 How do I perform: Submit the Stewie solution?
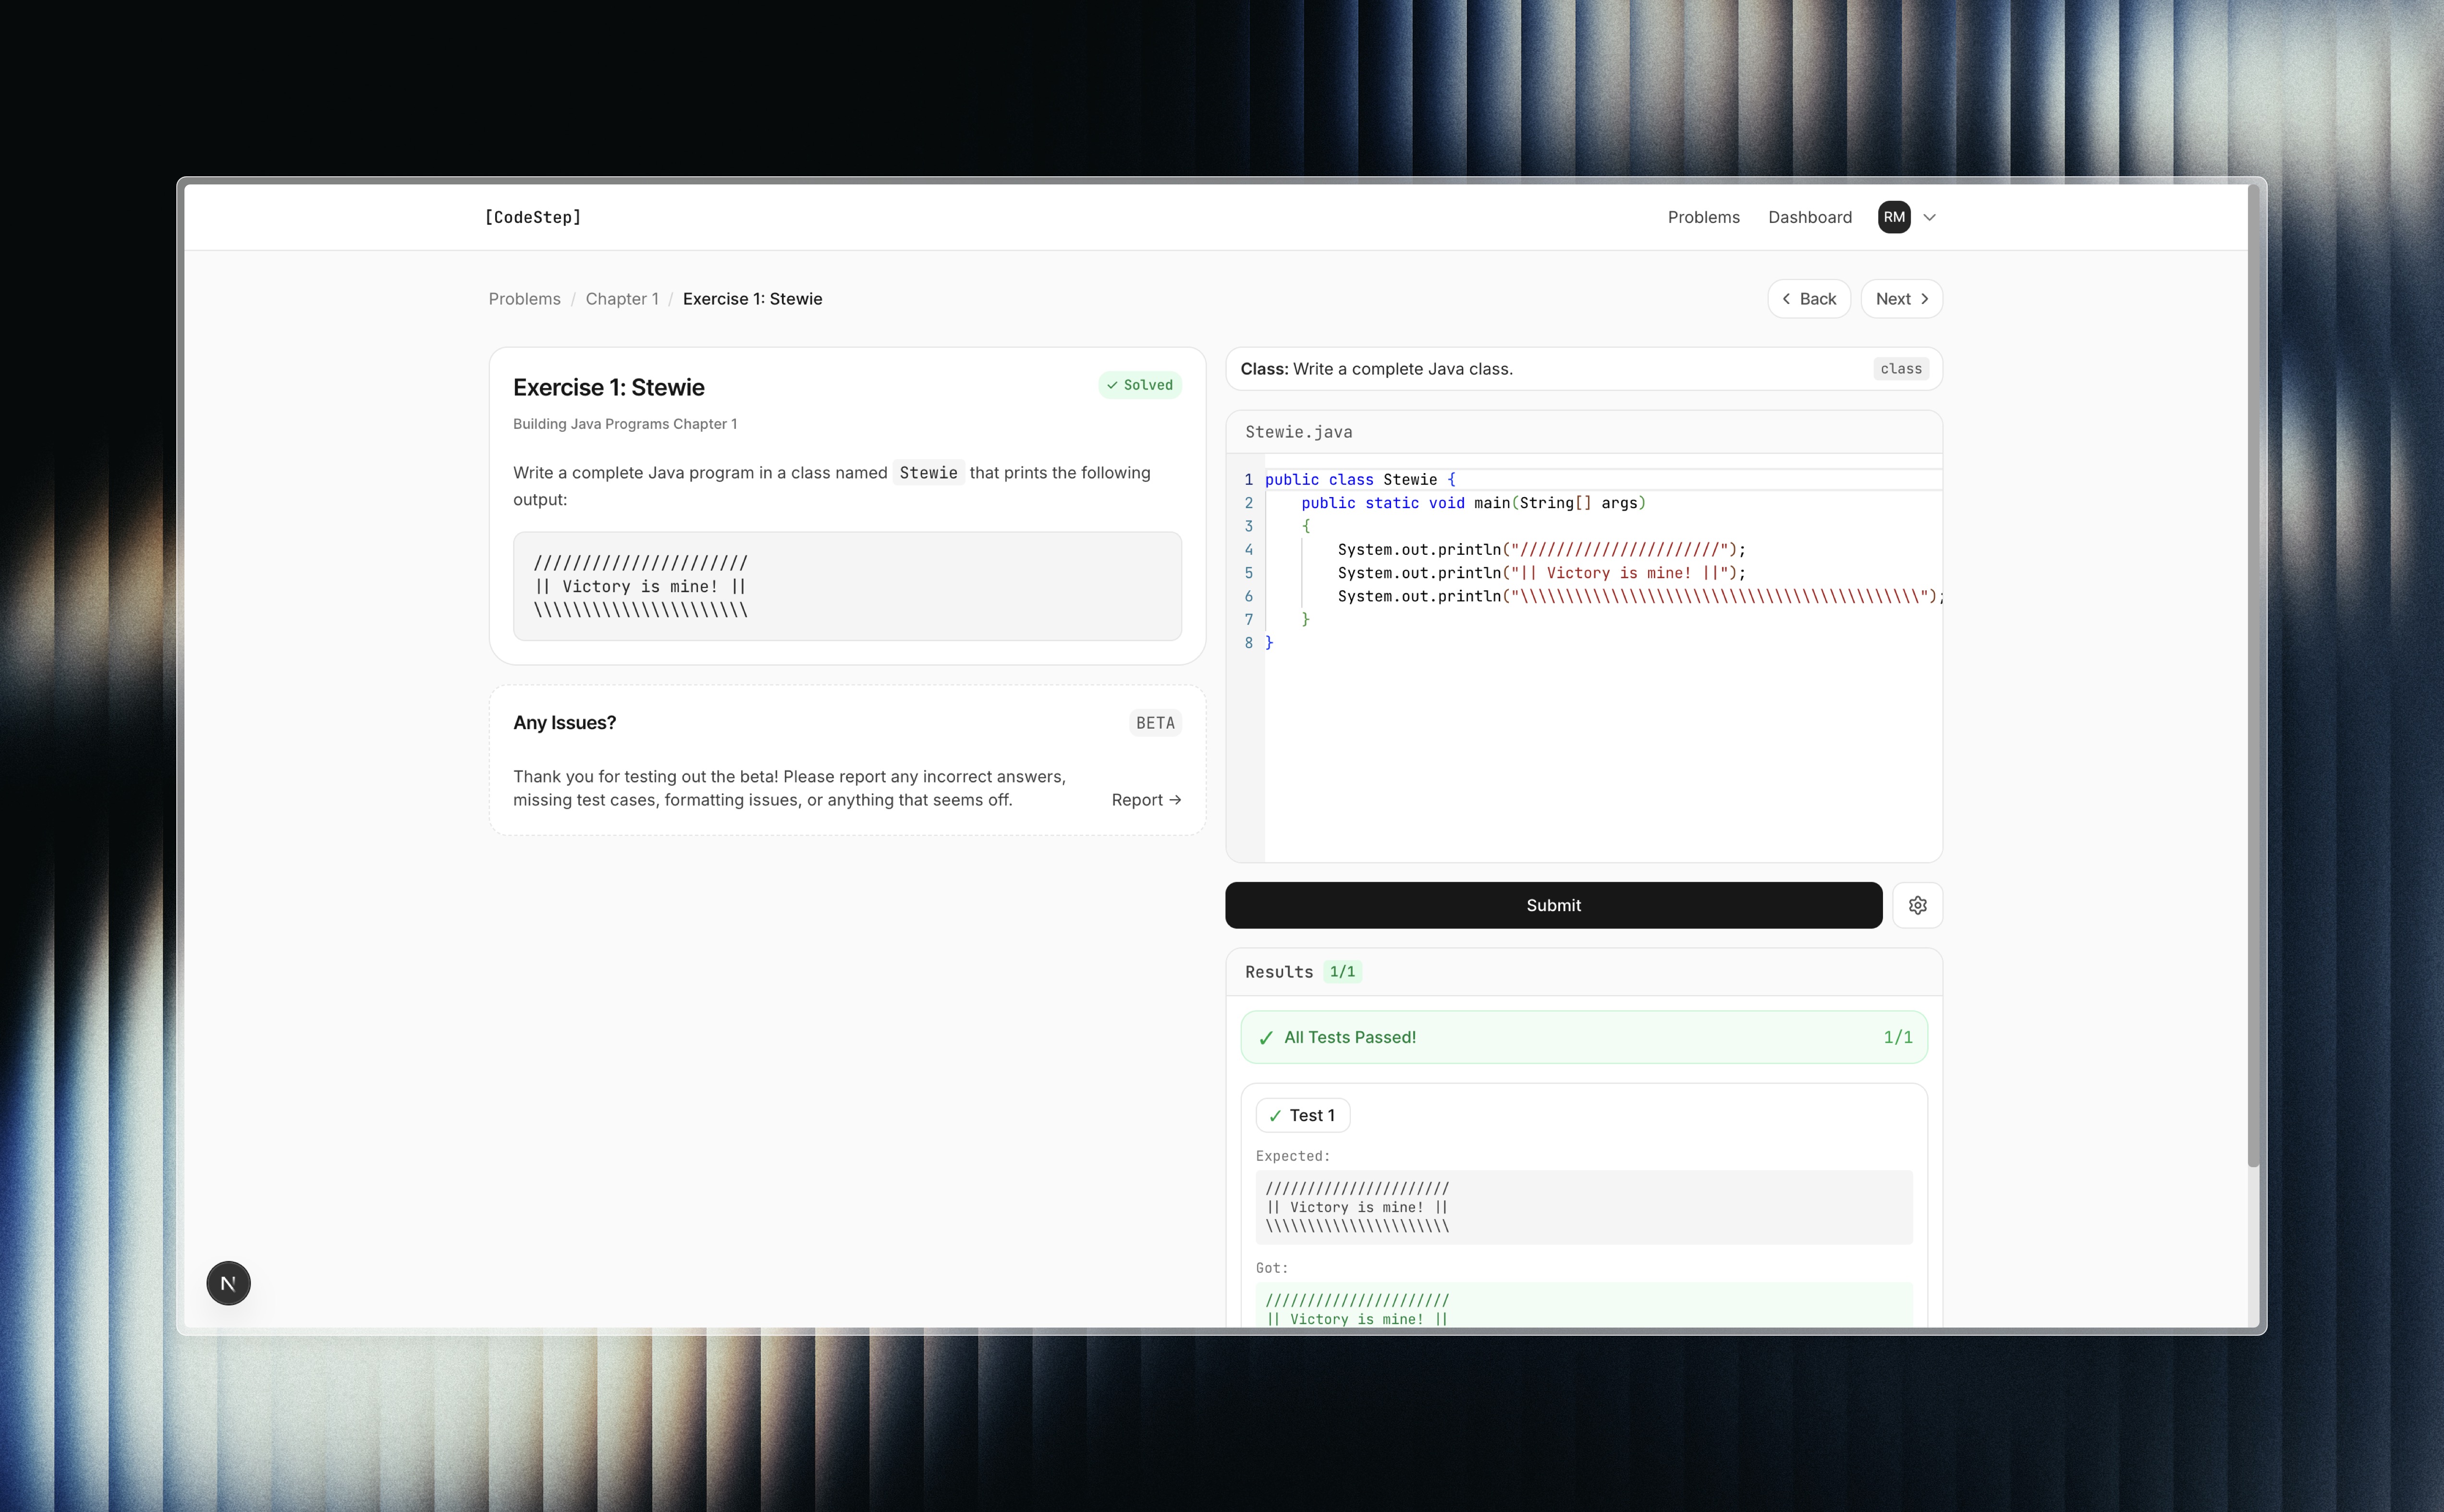tap(1553, 905)
